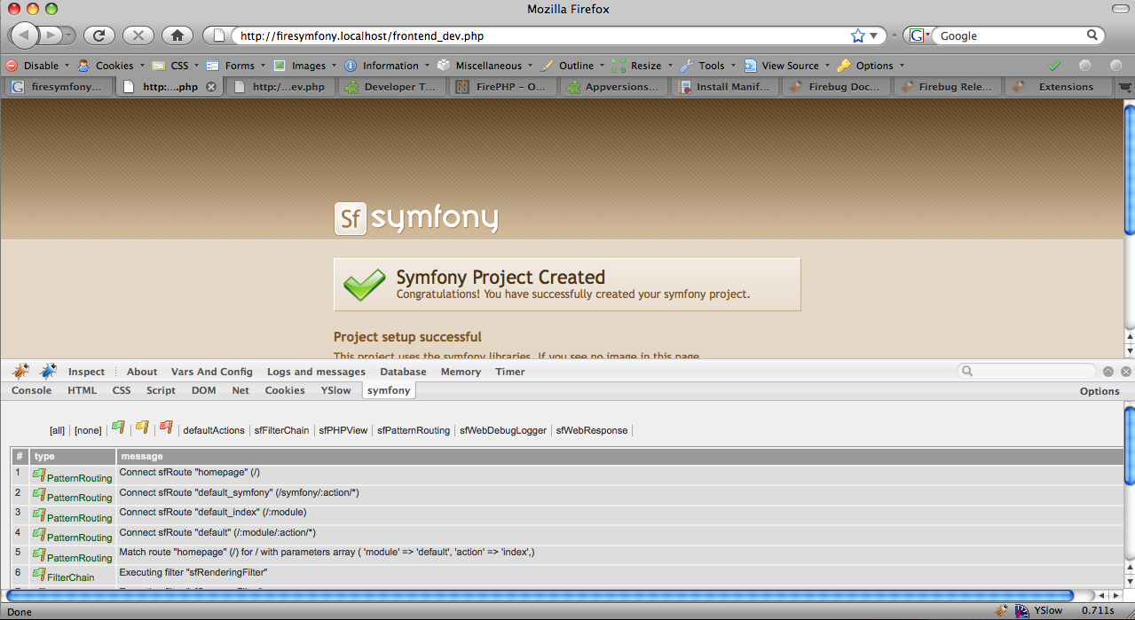Open the Cookies dropdown in Web Developer toolbar

point(110,66)
